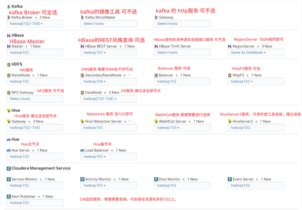Click Alert Publisher hadoop102 host field

pos(35,203)
